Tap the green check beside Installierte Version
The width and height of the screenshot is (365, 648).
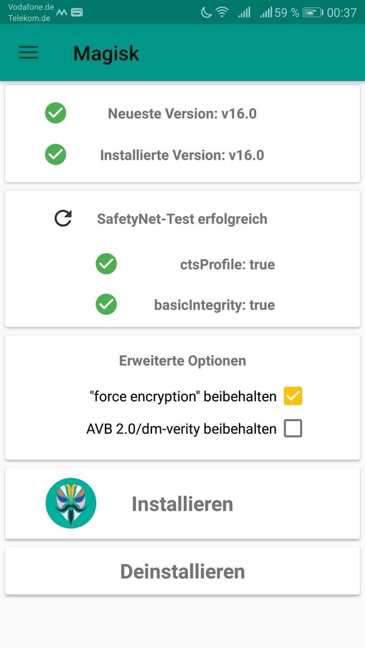pos(55,155)
